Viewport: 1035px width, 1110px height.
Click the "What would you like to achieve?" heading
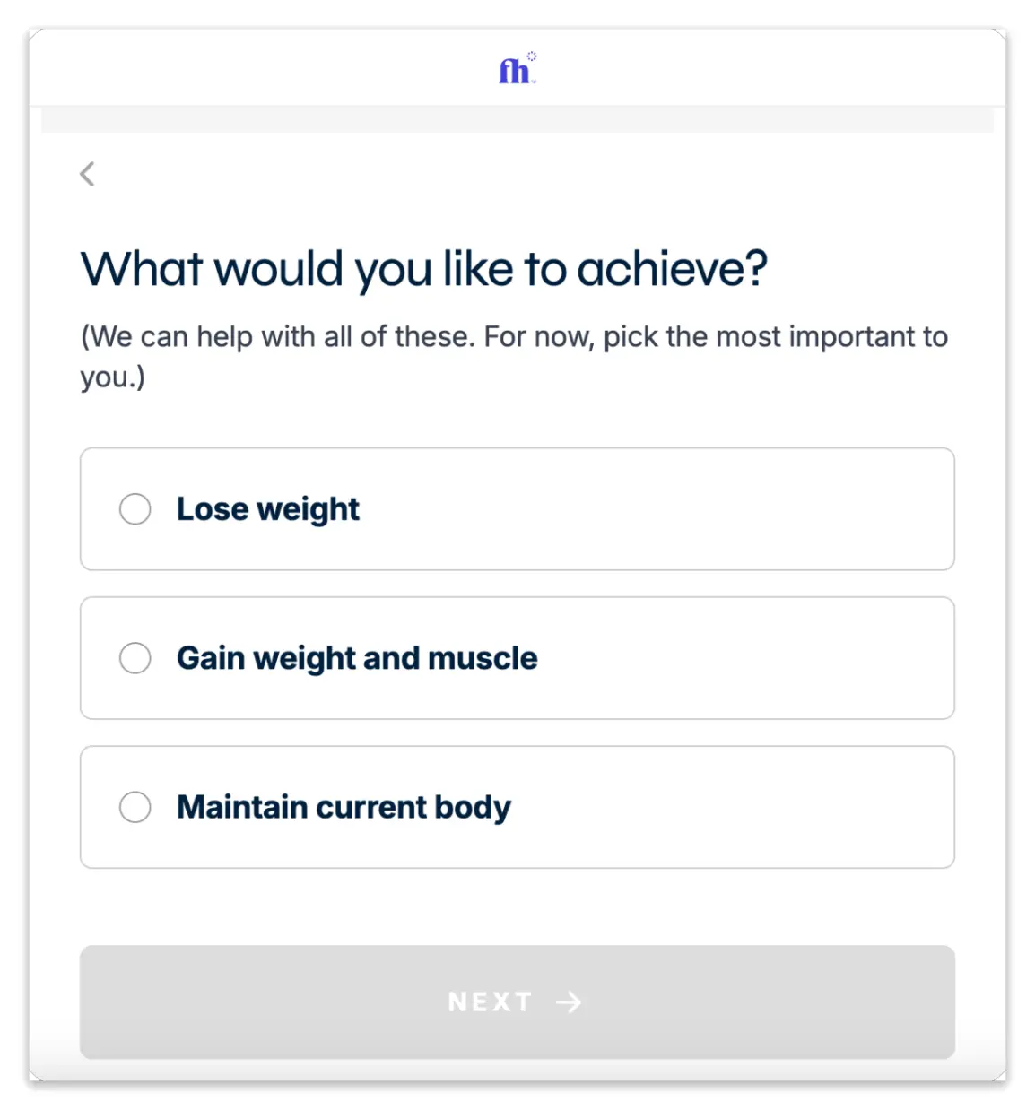coord(423,268)
